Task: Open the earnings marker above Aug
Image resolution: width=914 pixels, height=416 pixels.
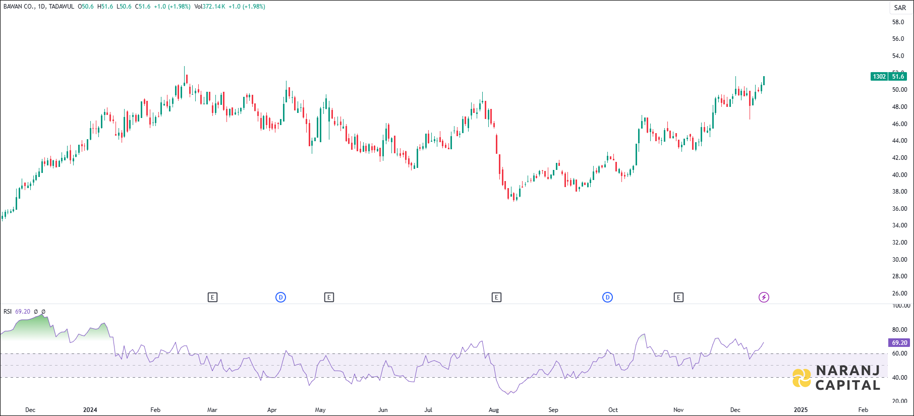Action: point(496,298)
